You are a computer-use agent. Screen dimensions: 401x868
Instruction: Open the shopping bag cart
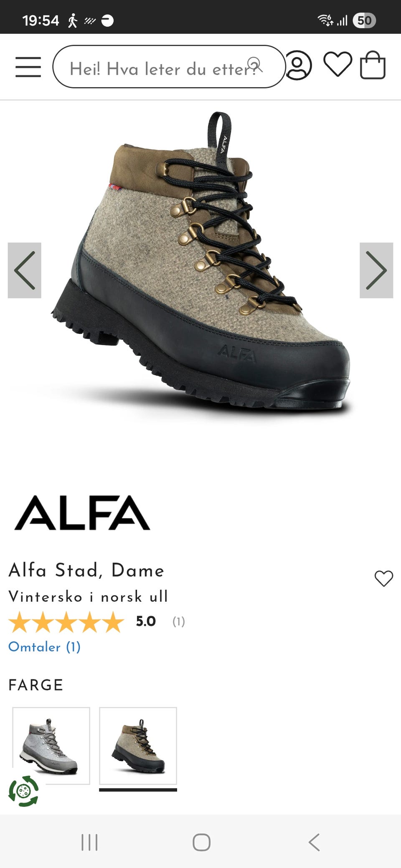coord(373,65)
